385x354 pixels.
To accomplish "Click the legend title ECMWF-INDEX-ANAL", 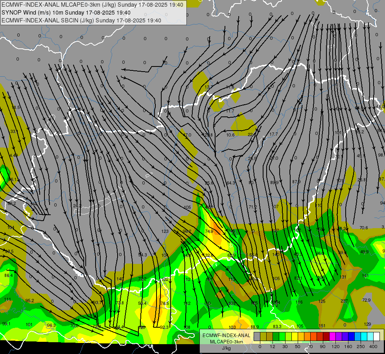I will pyautogui.click(x=227, y=336).
